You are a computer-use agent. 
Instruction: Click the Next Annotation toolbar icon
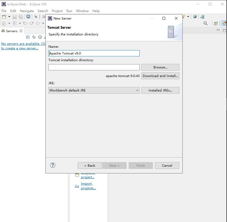(4, 23)
